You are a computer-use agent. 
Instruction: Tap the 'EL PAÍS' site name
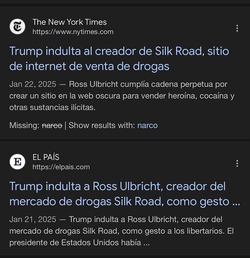[46, 157]
